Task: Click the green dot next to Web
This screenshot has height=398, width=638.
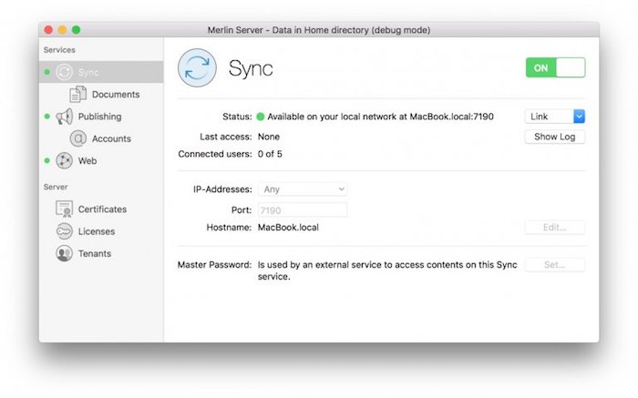Action: click(47, 160)
